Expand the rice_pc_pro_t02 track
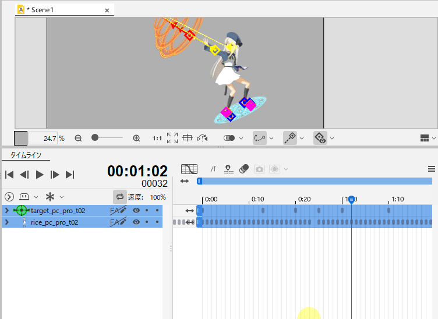The height and width of the screenshot is (319, 438). (7, 222)
